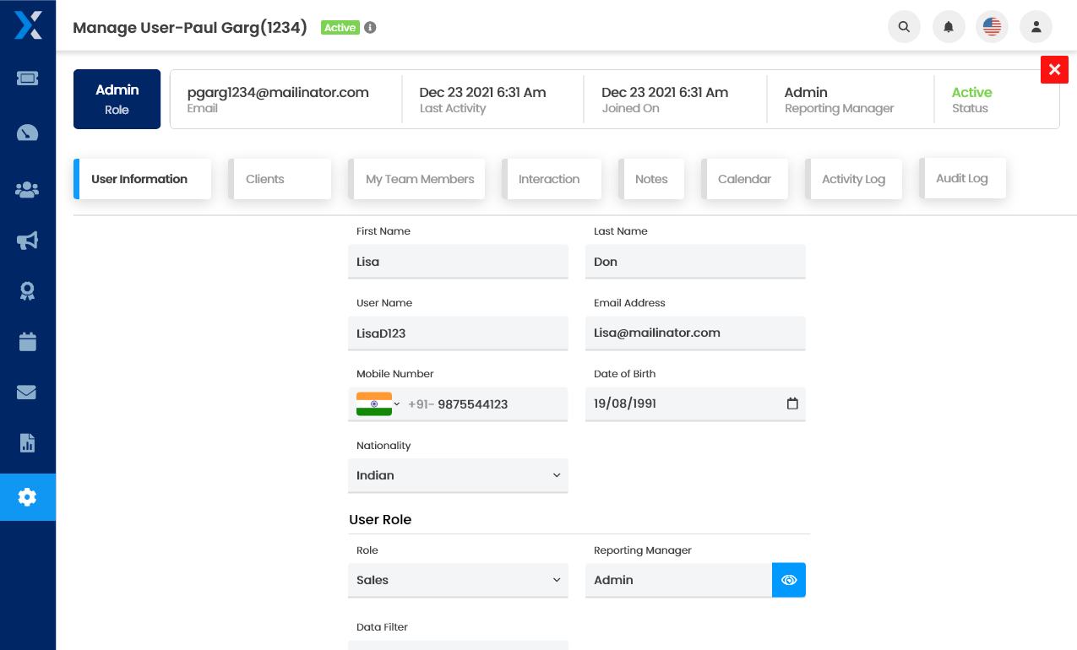Screen dimensions: 1077x650
Task: Click the Admin Role button
Action: 117,99
